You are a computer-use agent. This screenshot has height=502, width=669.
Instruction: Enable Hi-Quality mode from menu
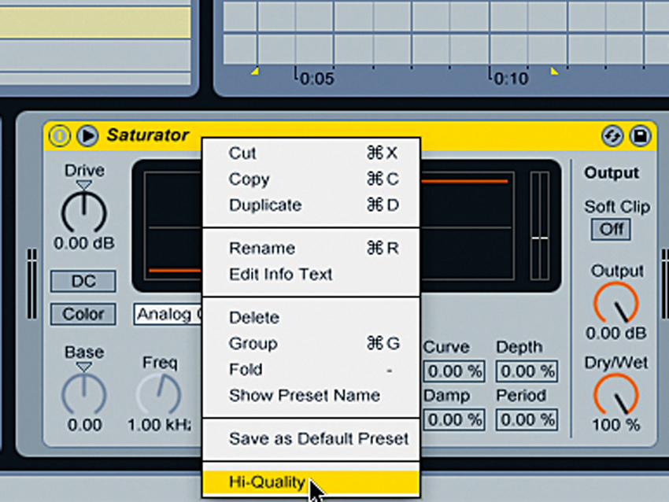[x=312, y=482]
